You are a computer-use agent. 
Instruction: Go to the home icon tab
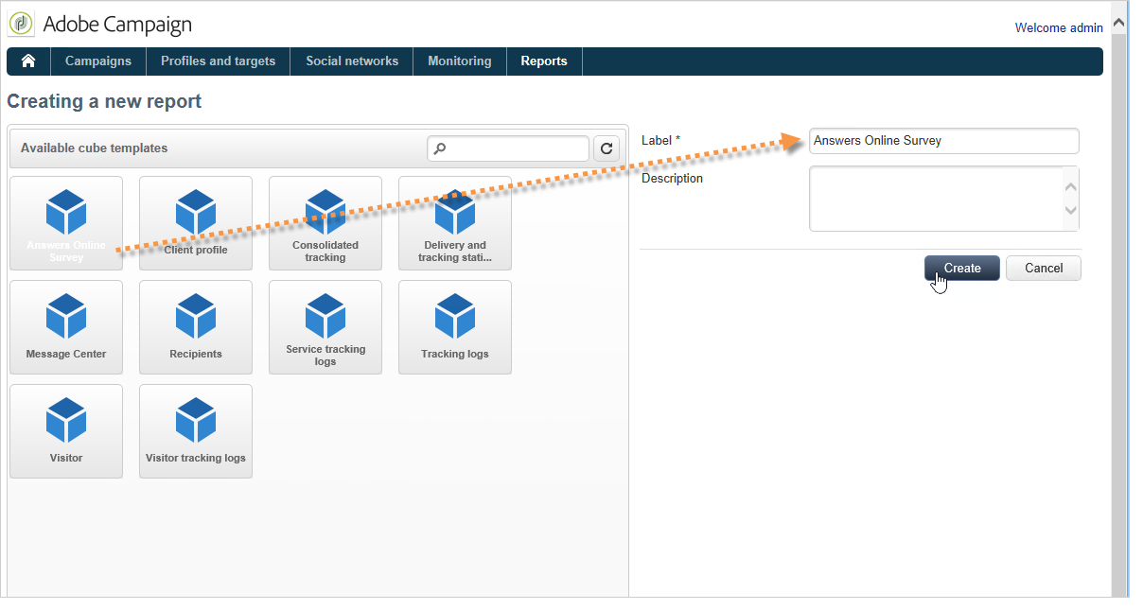28,61
